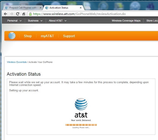Follow the Wireless Essentials breadcrumb link
The image size is (158, 140).
[17, 62]
